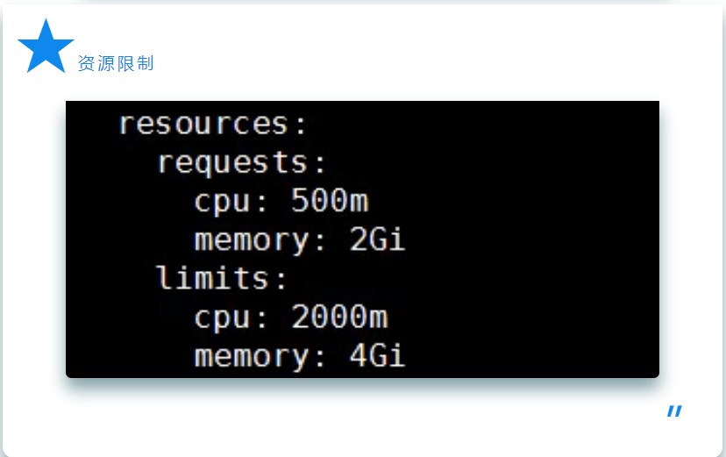Select the 2000m CPU limit value
The width and height of the screenshot is (726, 457).
(339, 317)
